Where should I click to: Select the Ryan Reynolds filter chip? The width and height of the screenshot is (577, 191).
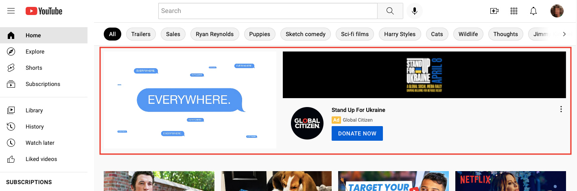point(215,34)
